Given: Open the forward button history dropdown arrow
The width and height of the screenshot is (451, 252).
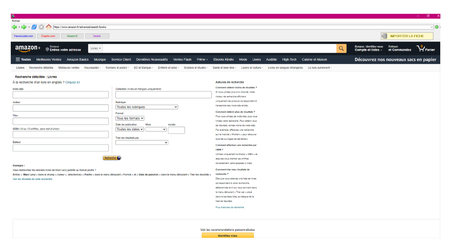Looking at the screenshot, I should [x=29, y=27].
